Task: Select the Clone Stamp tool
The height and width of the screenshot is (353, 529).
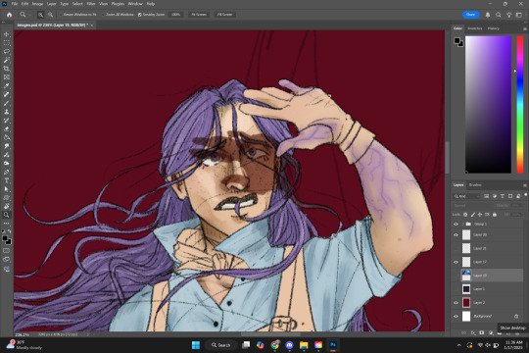Action: 7,112
